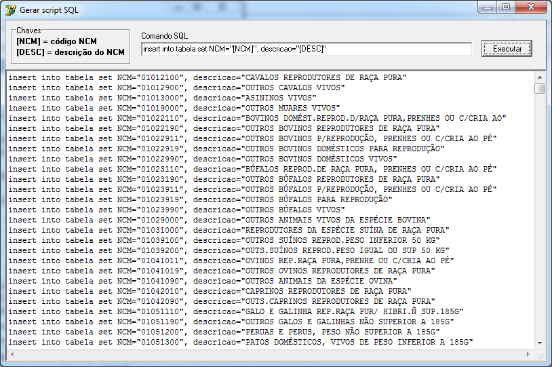Click line 'ASININOS VIVOS'

click(162, 98)
